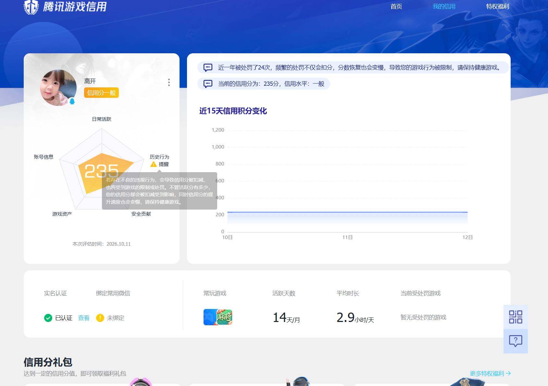548x386 pixels.
Task: Click the 信用分一般 badge
Action: coord(101,93)
